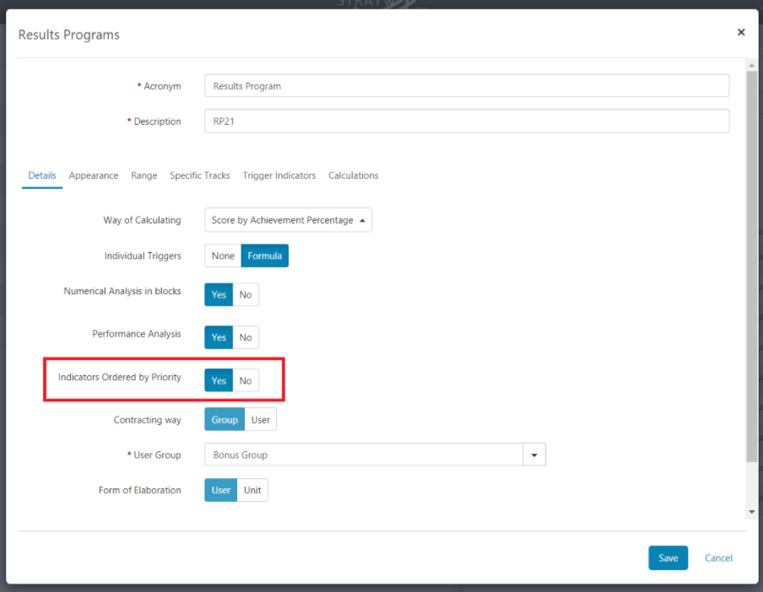Expand the Way of Calculating dropdown
The height and width of the screenshot is (592, 763).
coord(288,220)
